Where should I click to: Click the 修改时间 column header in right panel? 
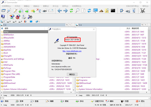coord(135,28)
